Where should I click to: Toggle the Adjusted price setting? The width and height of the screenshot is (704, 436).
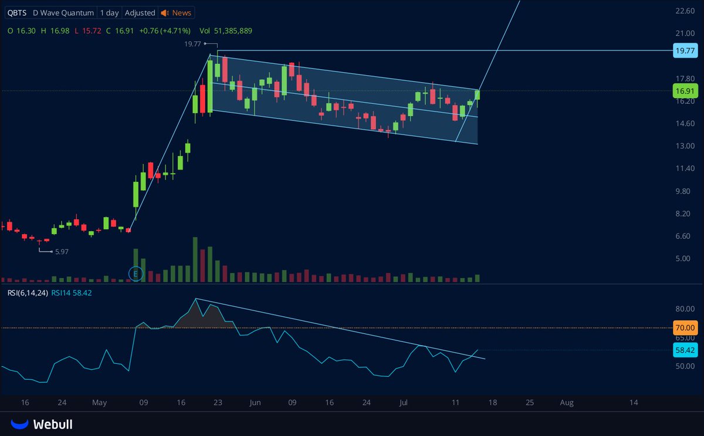(x=140, y=12)
